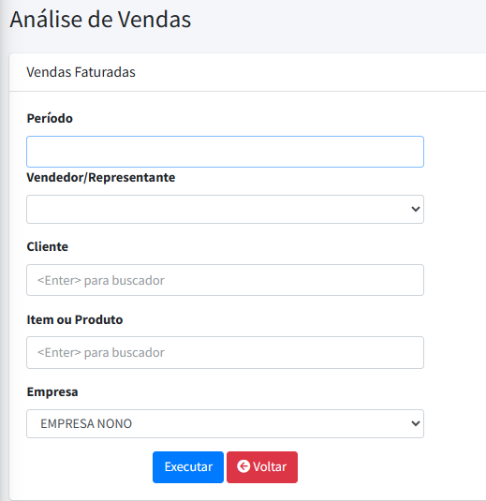Run the report with Executar
This screenshot has height=501, width=486.
point(188,466)
